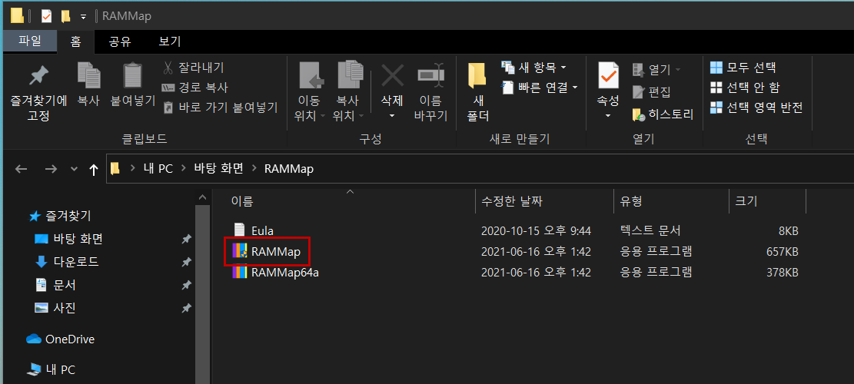The image size is (854, 384).
Task: Click History (히스토리) in ribbon
Action: [x=663, y=114]
